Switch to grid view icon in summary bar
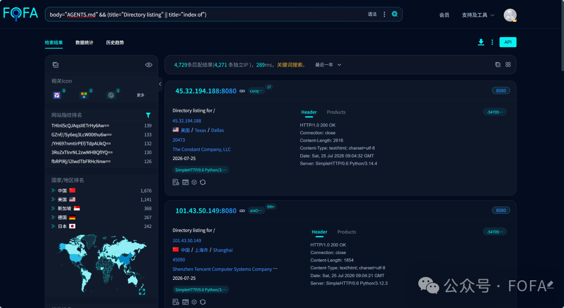564x308 pixels. 508,65
